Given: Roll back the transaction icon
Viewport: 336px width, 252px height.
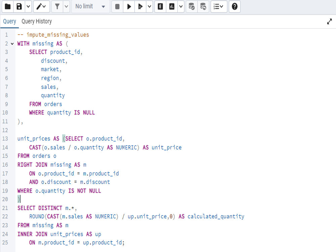Looking at the screenshot, I should [203, 6].
